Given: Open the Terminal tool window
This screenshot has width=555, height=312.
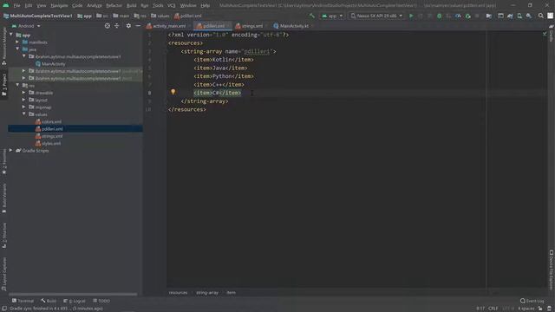Looking at the screenshot, I should click(x=23, y=301).
